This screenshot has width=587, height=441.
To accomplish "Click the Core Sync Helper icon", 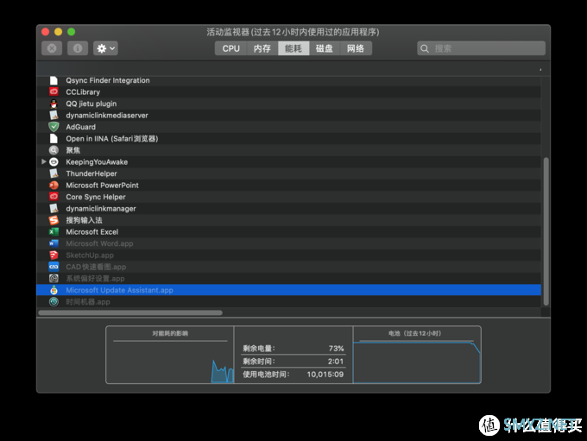I will [54, 197].
